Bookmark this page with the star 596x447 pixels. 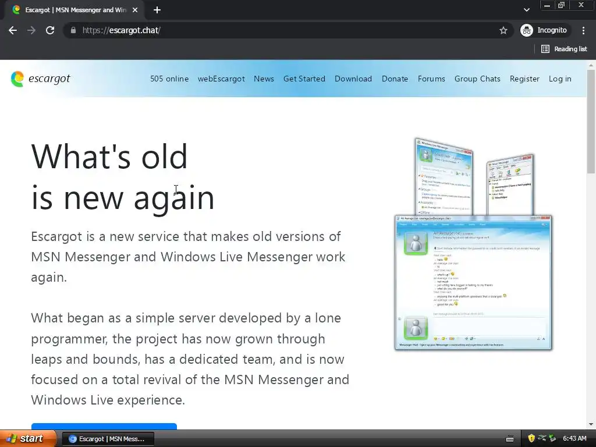click(503, 30)
